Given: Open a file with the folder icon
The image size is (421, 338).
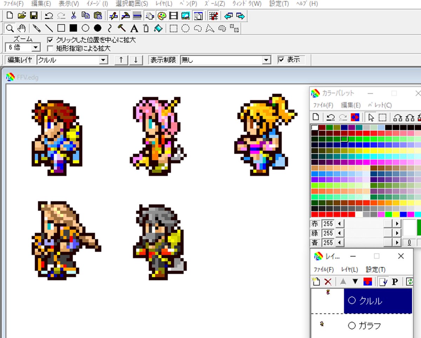Looking at the screenshot, I should (x=22, y=15).
